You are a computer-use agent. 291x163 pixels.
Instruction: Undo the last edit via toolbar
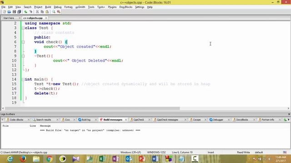click(x=25, y=12)
